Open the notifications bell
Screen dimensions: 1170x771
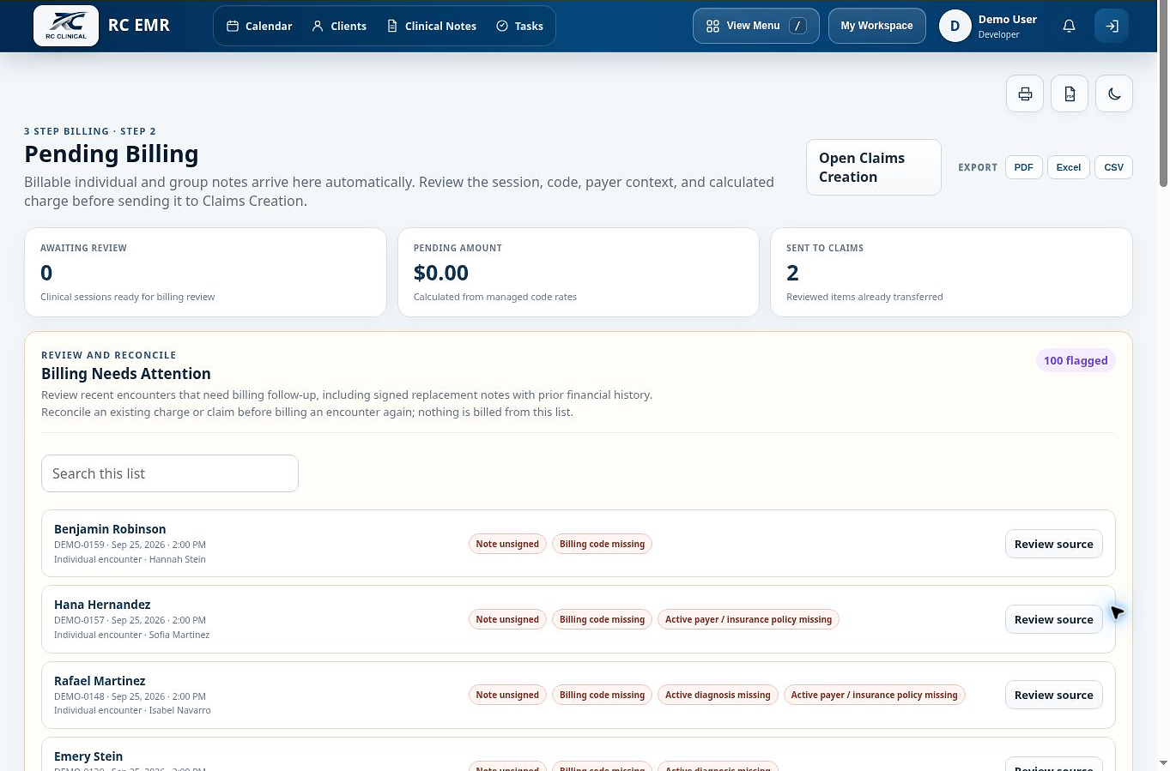tap(1069, 26)
